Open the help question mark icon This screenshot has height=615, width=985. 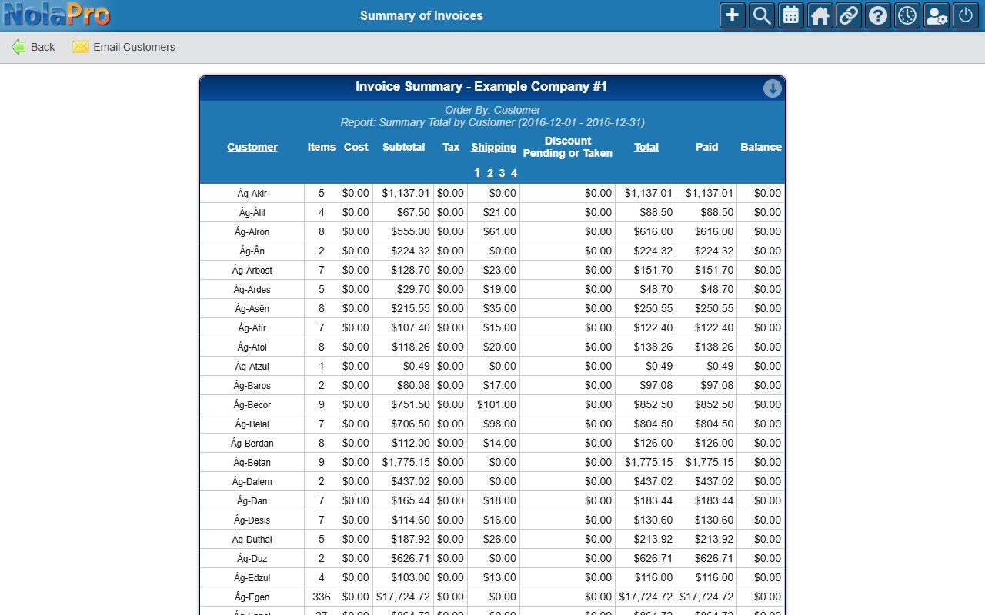click(x=878, y=15)
